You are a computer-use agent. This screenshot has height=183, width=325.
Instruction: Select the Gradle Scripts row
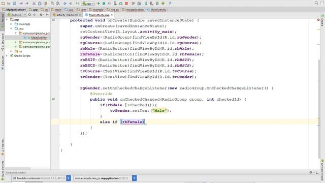(27, 55)
